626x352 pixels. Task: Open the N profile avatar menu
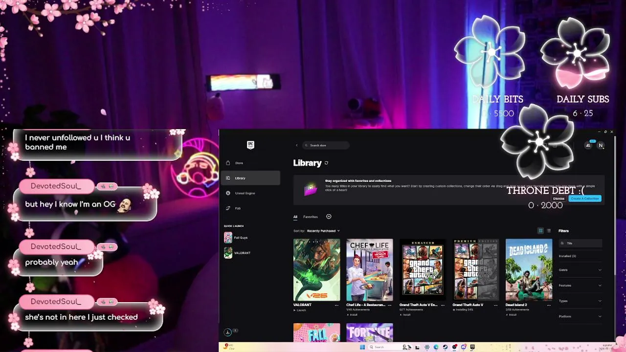click(601, 145)
